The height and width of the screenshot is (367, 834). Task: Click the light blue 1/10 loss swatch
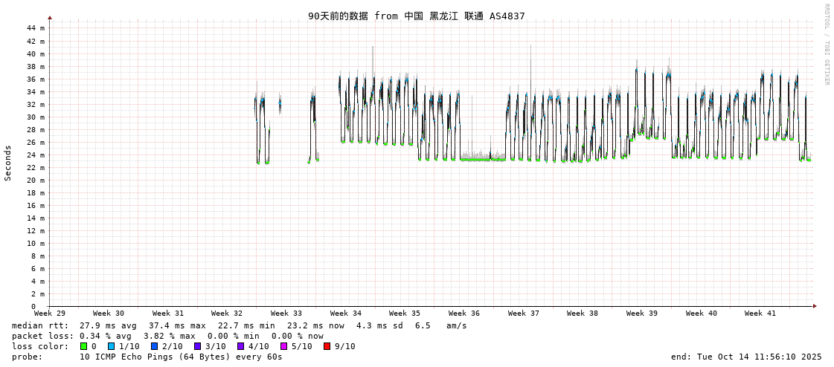point(111,346)
